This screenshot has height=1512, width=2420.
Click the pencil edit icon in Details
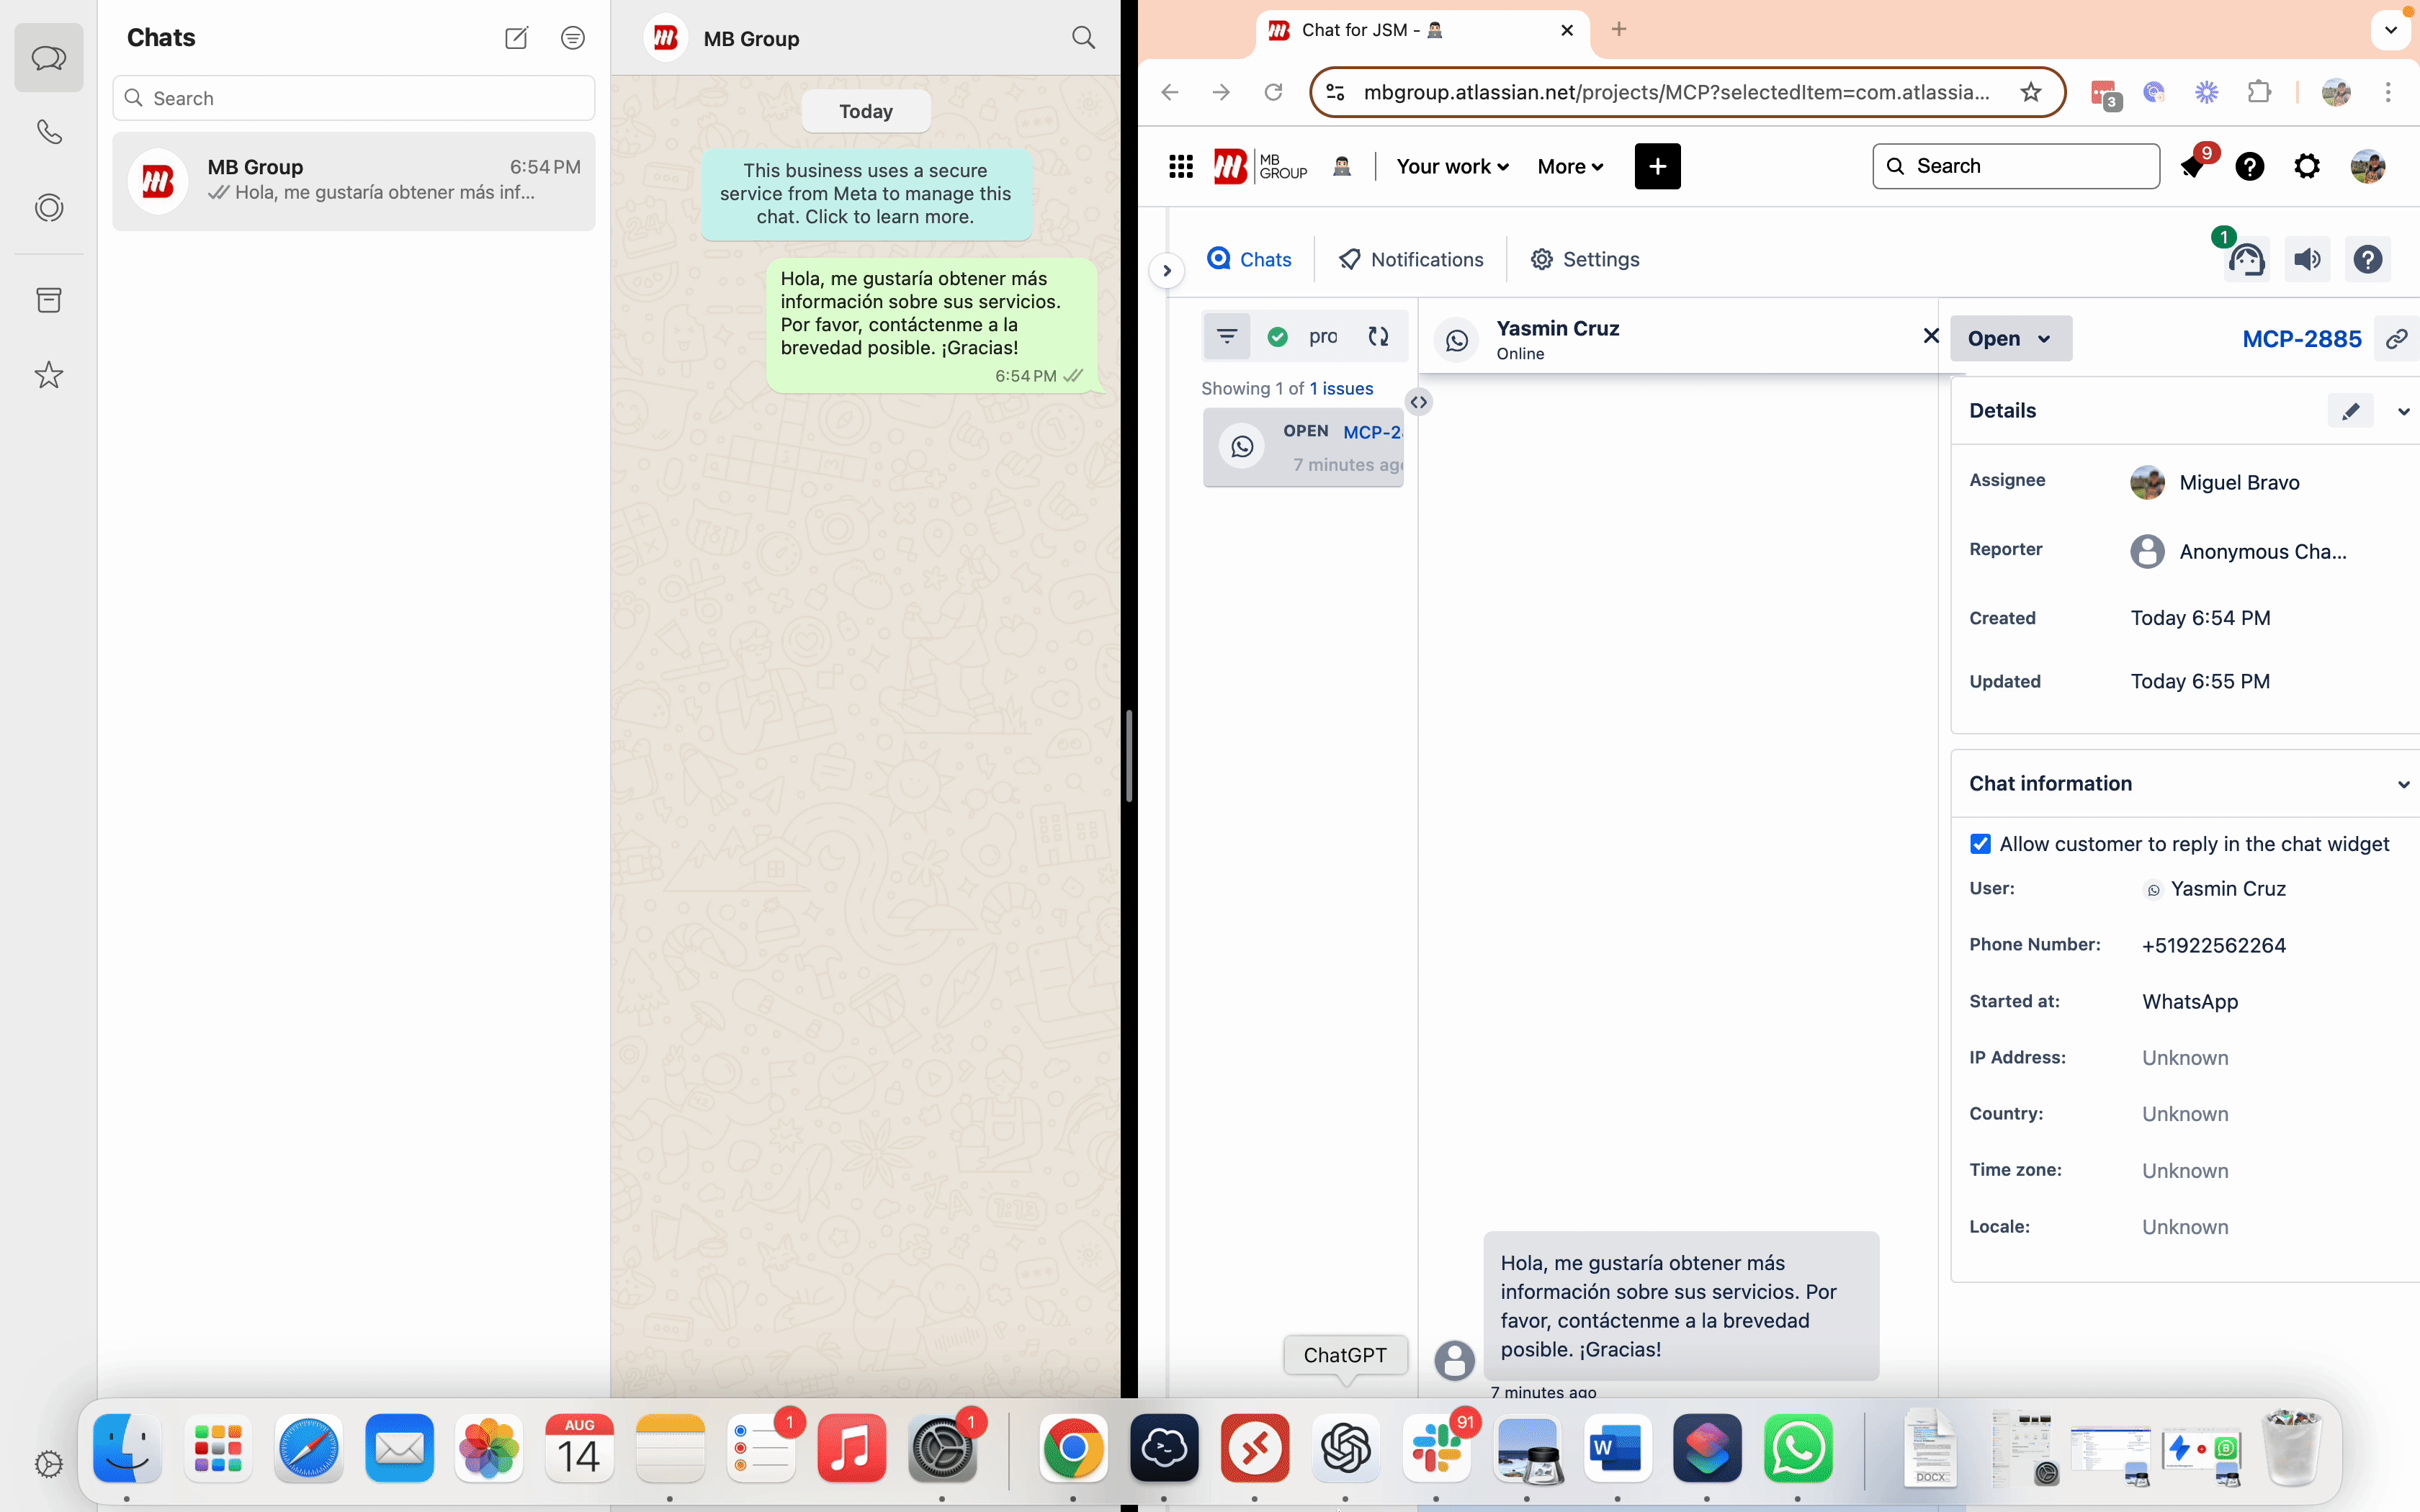(x=2350, y=411)
